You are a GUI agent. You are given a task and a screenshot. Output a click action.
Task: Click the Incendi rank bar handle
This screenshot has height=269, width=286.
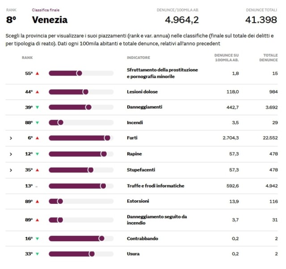(x=60, y=122)
